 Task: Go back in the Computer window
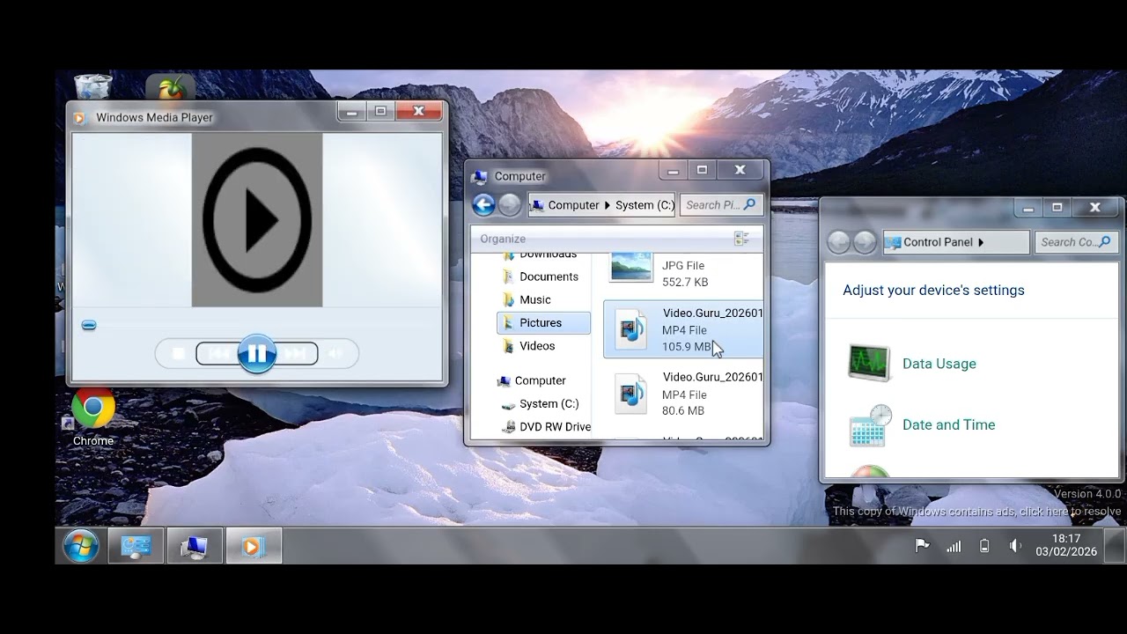483,205
